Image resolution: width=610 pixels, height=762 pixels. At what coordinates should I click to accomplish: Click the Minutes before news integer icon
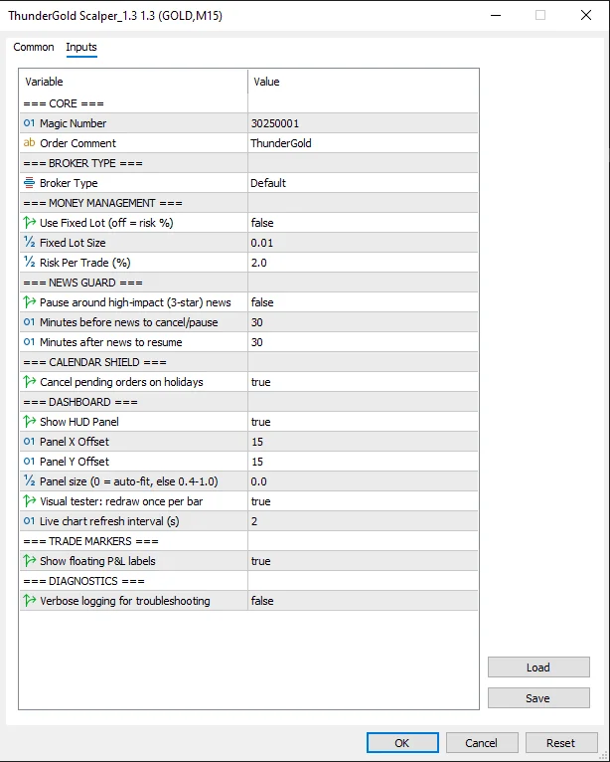(29, 322)
